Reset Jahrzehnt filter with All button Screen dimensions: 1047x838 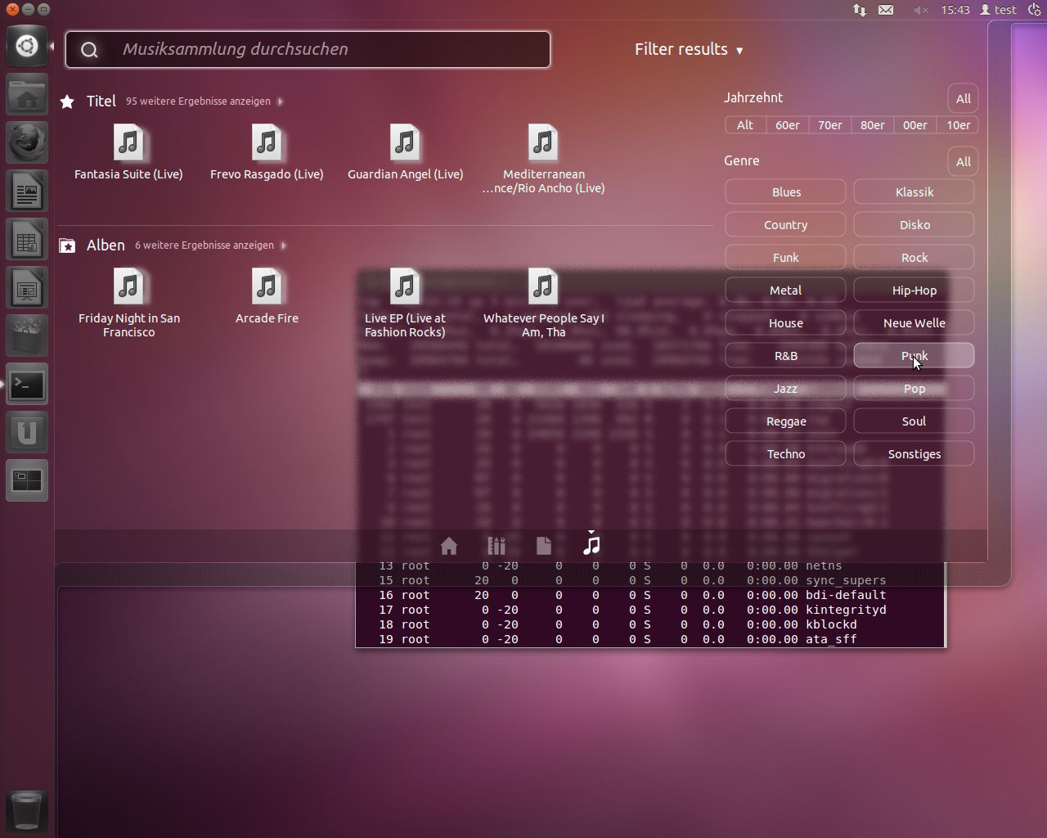[x=963, y=99]
